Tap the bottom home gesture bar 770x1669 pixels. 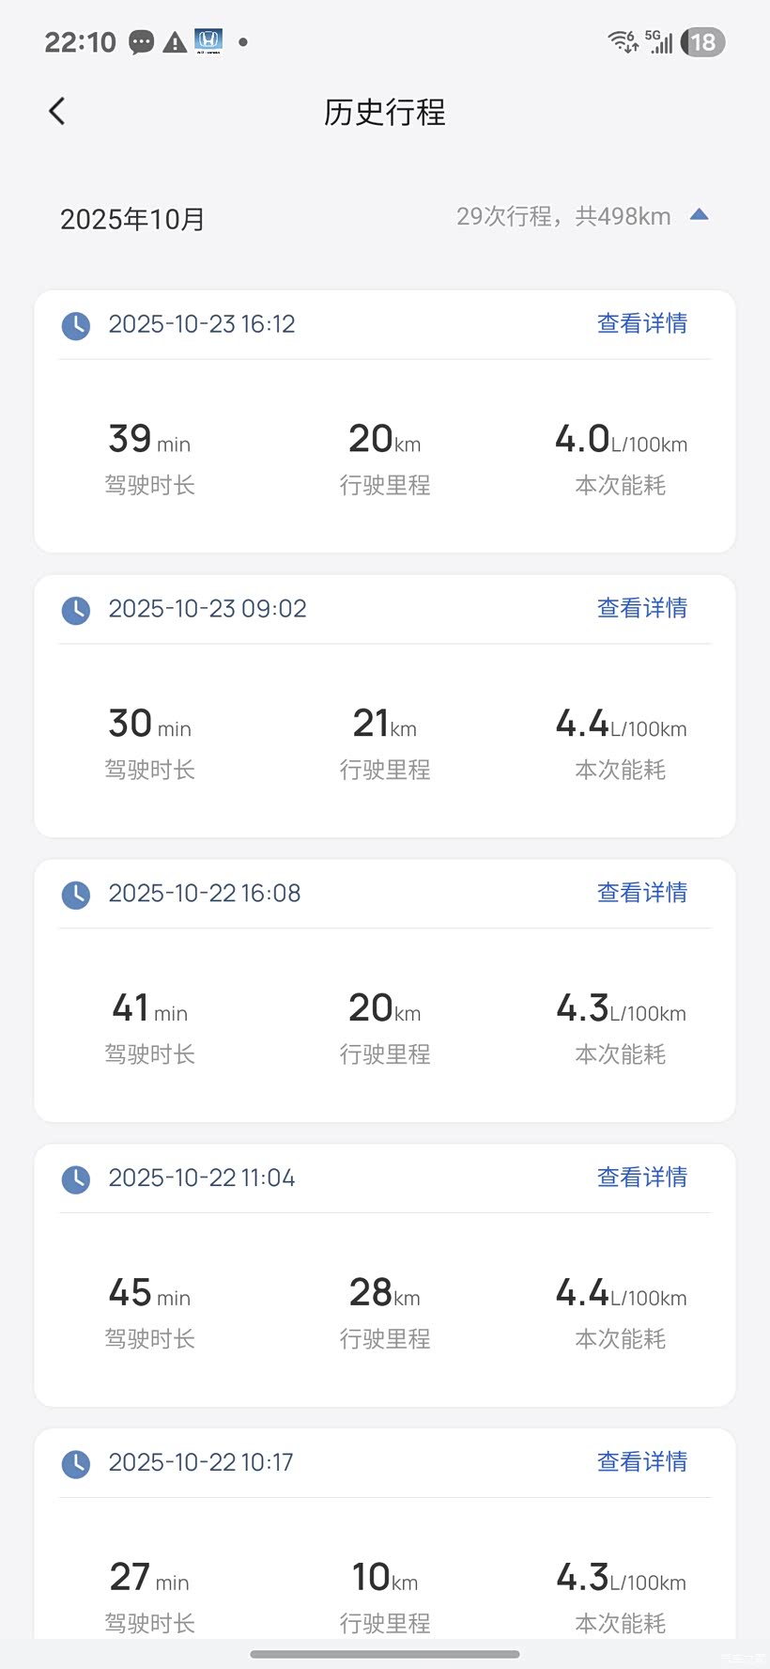click(x=385, y=1654)
